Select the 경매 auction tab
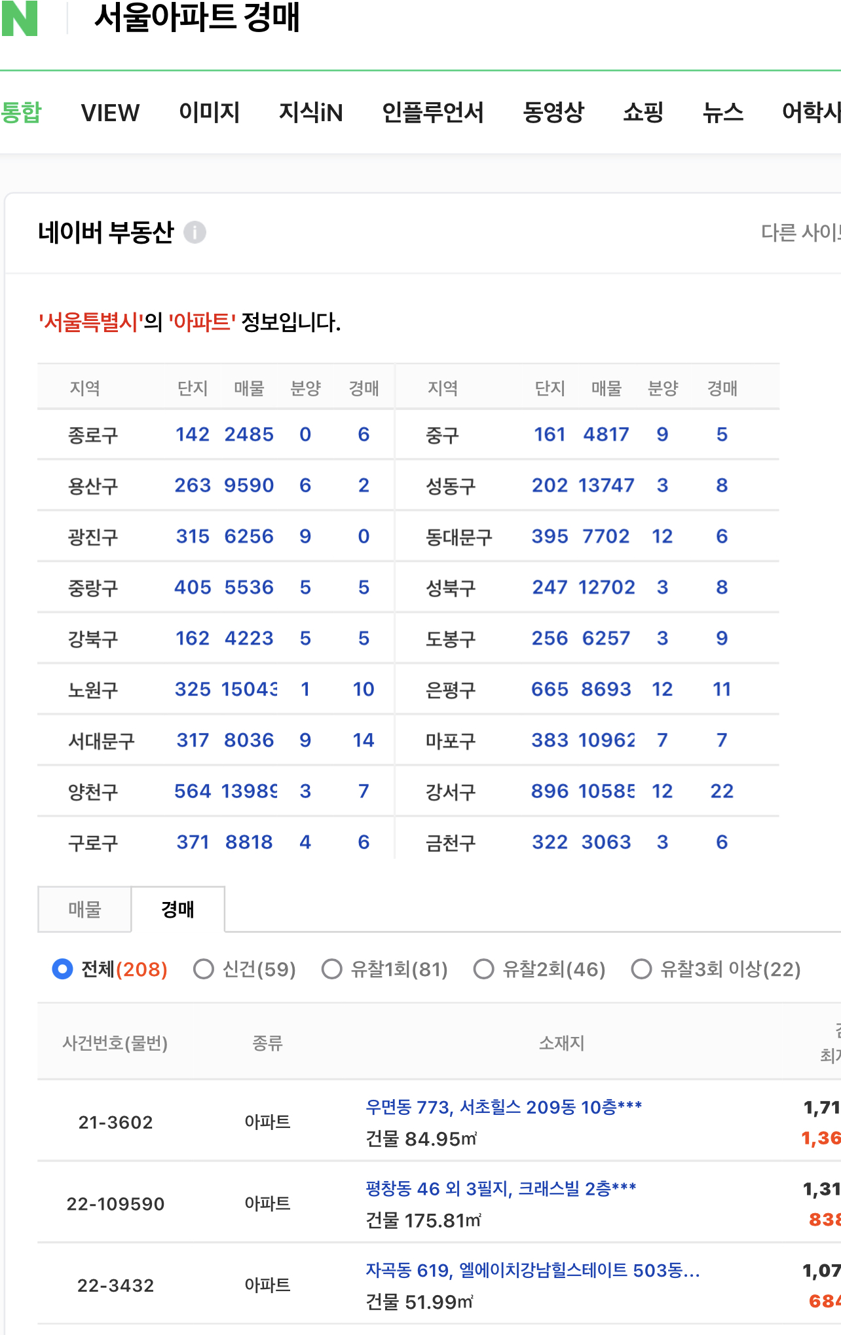The height and width of the screenshot is (1335, 841). [x=178, y=909]
